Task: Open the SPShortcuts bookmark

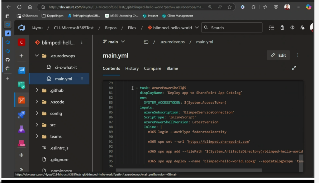Action: [27, 16]
